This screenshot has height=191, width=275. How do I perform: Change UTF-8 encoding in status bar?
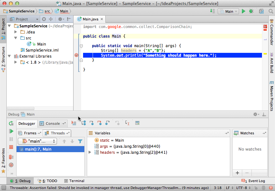pyautogui.click(x=243, y=188)
